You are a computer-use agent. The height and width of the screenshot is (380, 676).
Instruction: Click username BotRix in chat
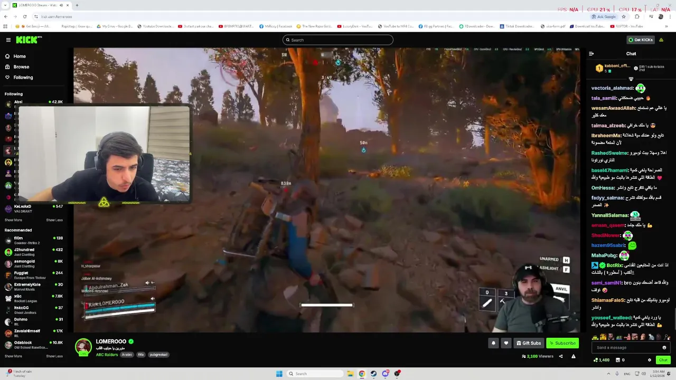click(x=615, y=265)
